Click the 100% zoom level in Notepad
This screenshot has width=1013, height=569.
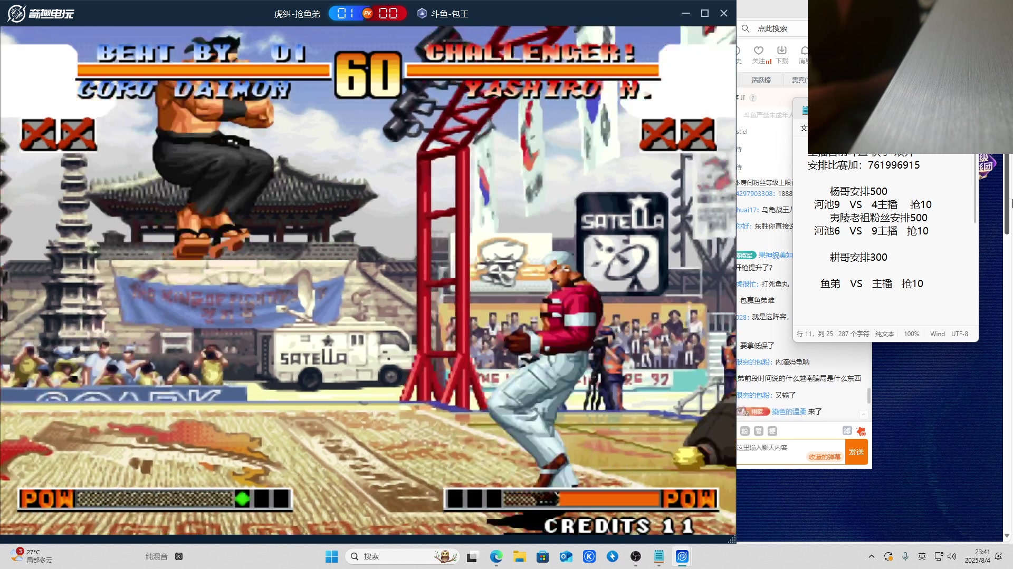pos(911,333)
